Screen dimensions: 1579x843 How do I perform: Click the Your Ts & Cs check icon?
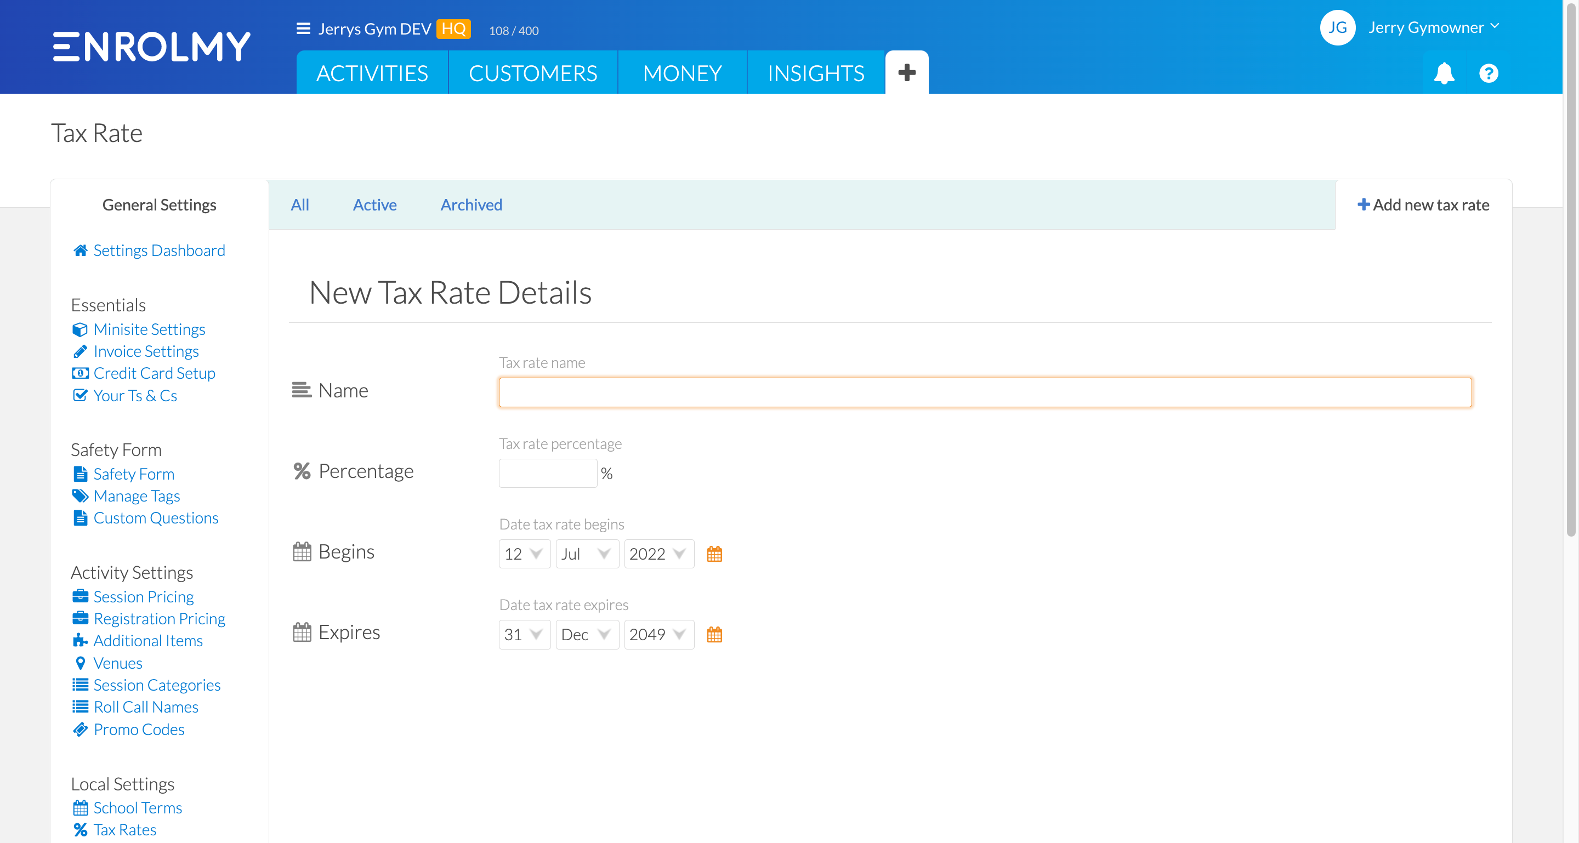tap(80, 395)
